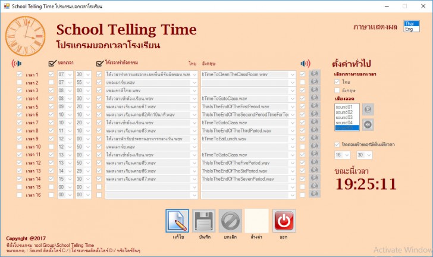The height and width of the screenshot is (257, 433).
Task: Click play button beside sound list
Action: pyautogui.click(x=368, y=109)
